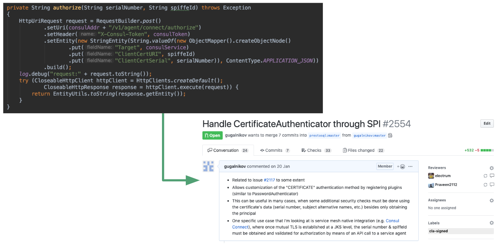The image size is (498, 244).
Task: Click comment status icon for Praveen2112
Action: (x=492, y=185)
